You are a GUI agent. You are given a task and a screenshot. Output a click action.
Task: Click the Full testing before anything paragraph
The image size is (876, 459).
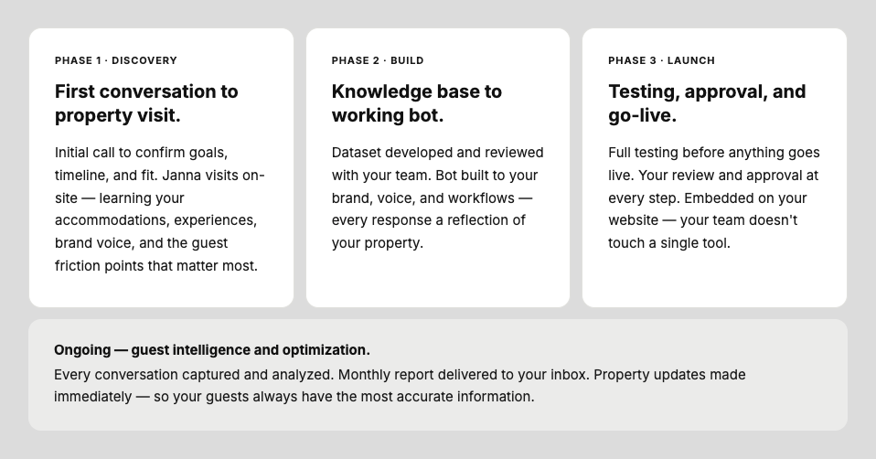coord(714,197)
